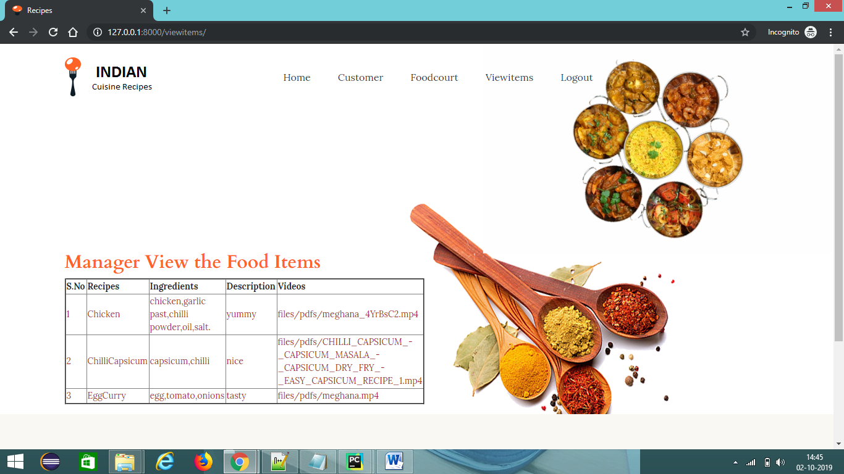Open a new tab with plus button

pyautogui.click(x=167, y=10)
